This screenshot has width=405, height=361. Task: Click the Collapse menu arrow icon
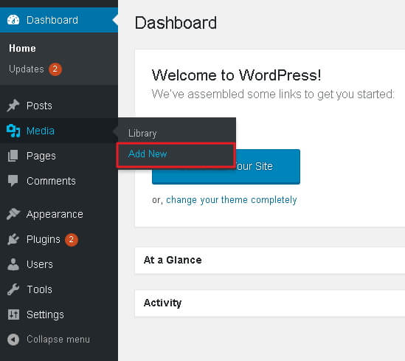tap(13, 340)
